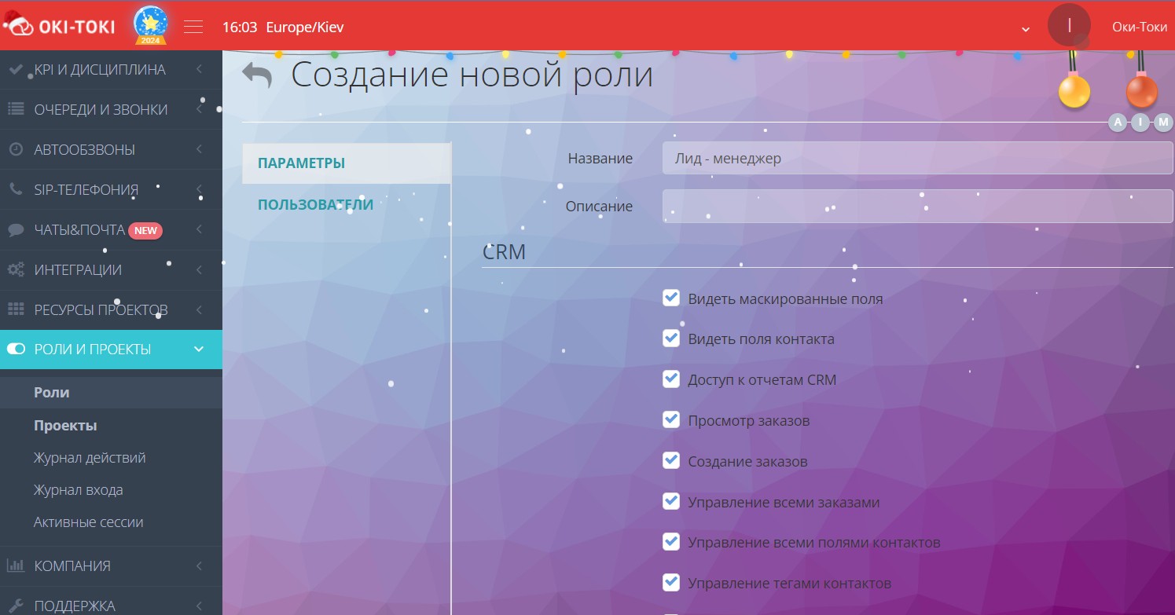Click the queues list icon
1175x615 pixels.
pos(15,109)
